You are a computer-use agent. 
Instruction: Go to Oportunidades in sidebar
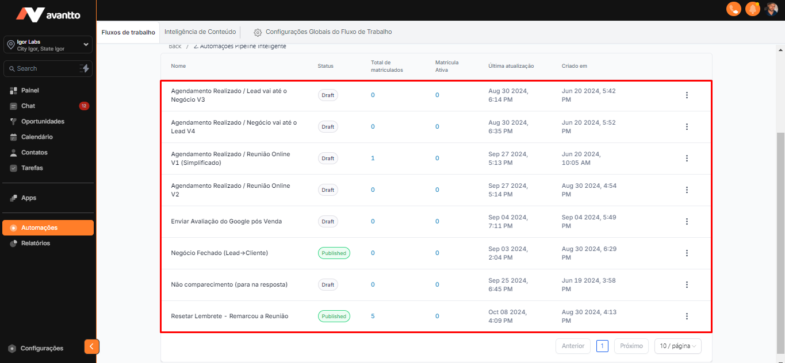tap(43, 121)
